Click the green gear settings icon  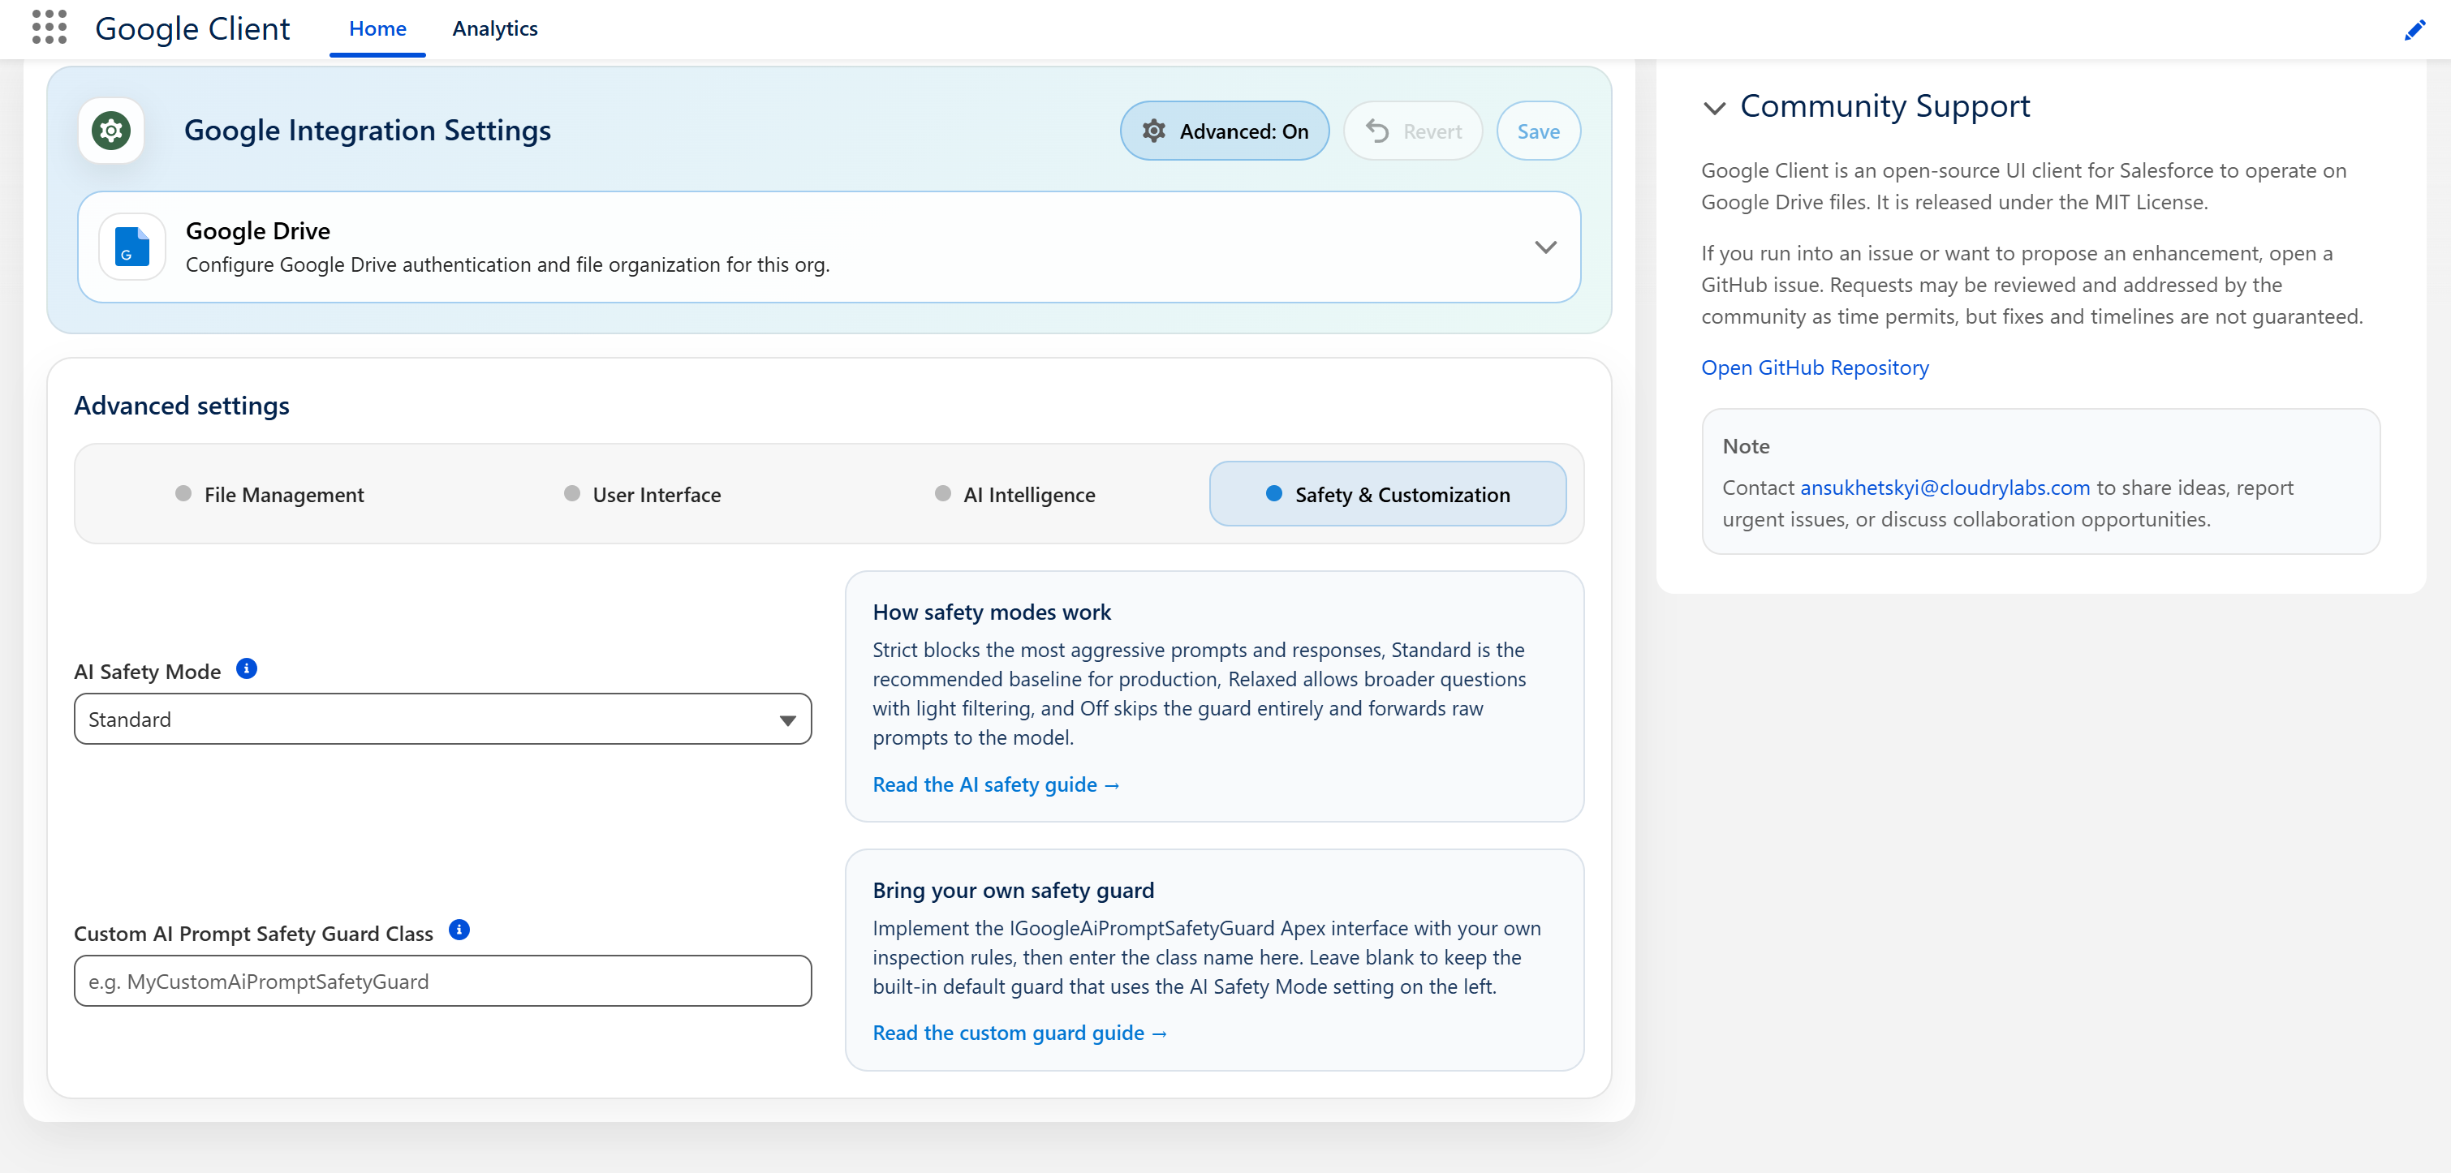(111, 131)
